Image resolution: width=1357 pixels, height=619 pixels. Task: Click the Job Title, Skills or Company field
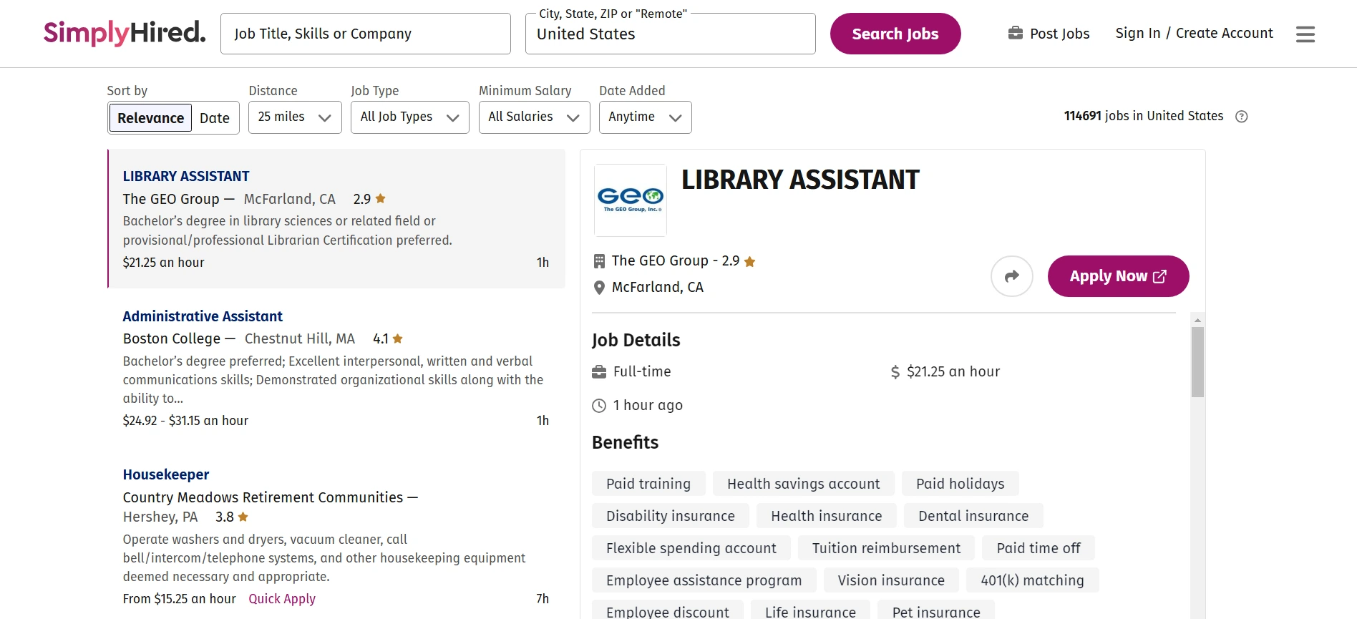pyautogui.click(x=365, y=33)
